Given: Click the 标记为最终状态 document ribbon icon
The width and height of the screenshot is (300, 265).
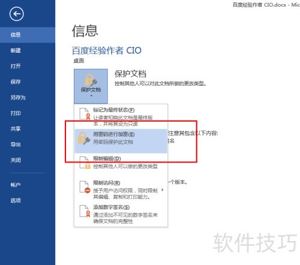Looking at the screenshot, I should [85, 114].
